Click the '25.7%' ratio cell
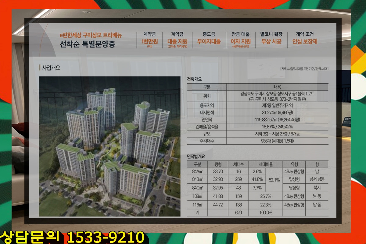 coord(265,196)
